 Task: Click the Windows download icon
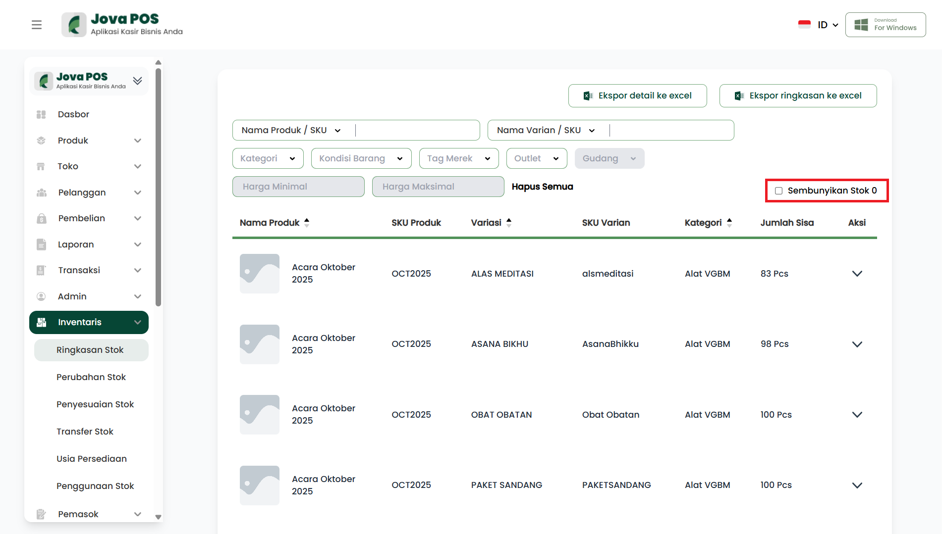pyautogui.click(x=861, y=25)
